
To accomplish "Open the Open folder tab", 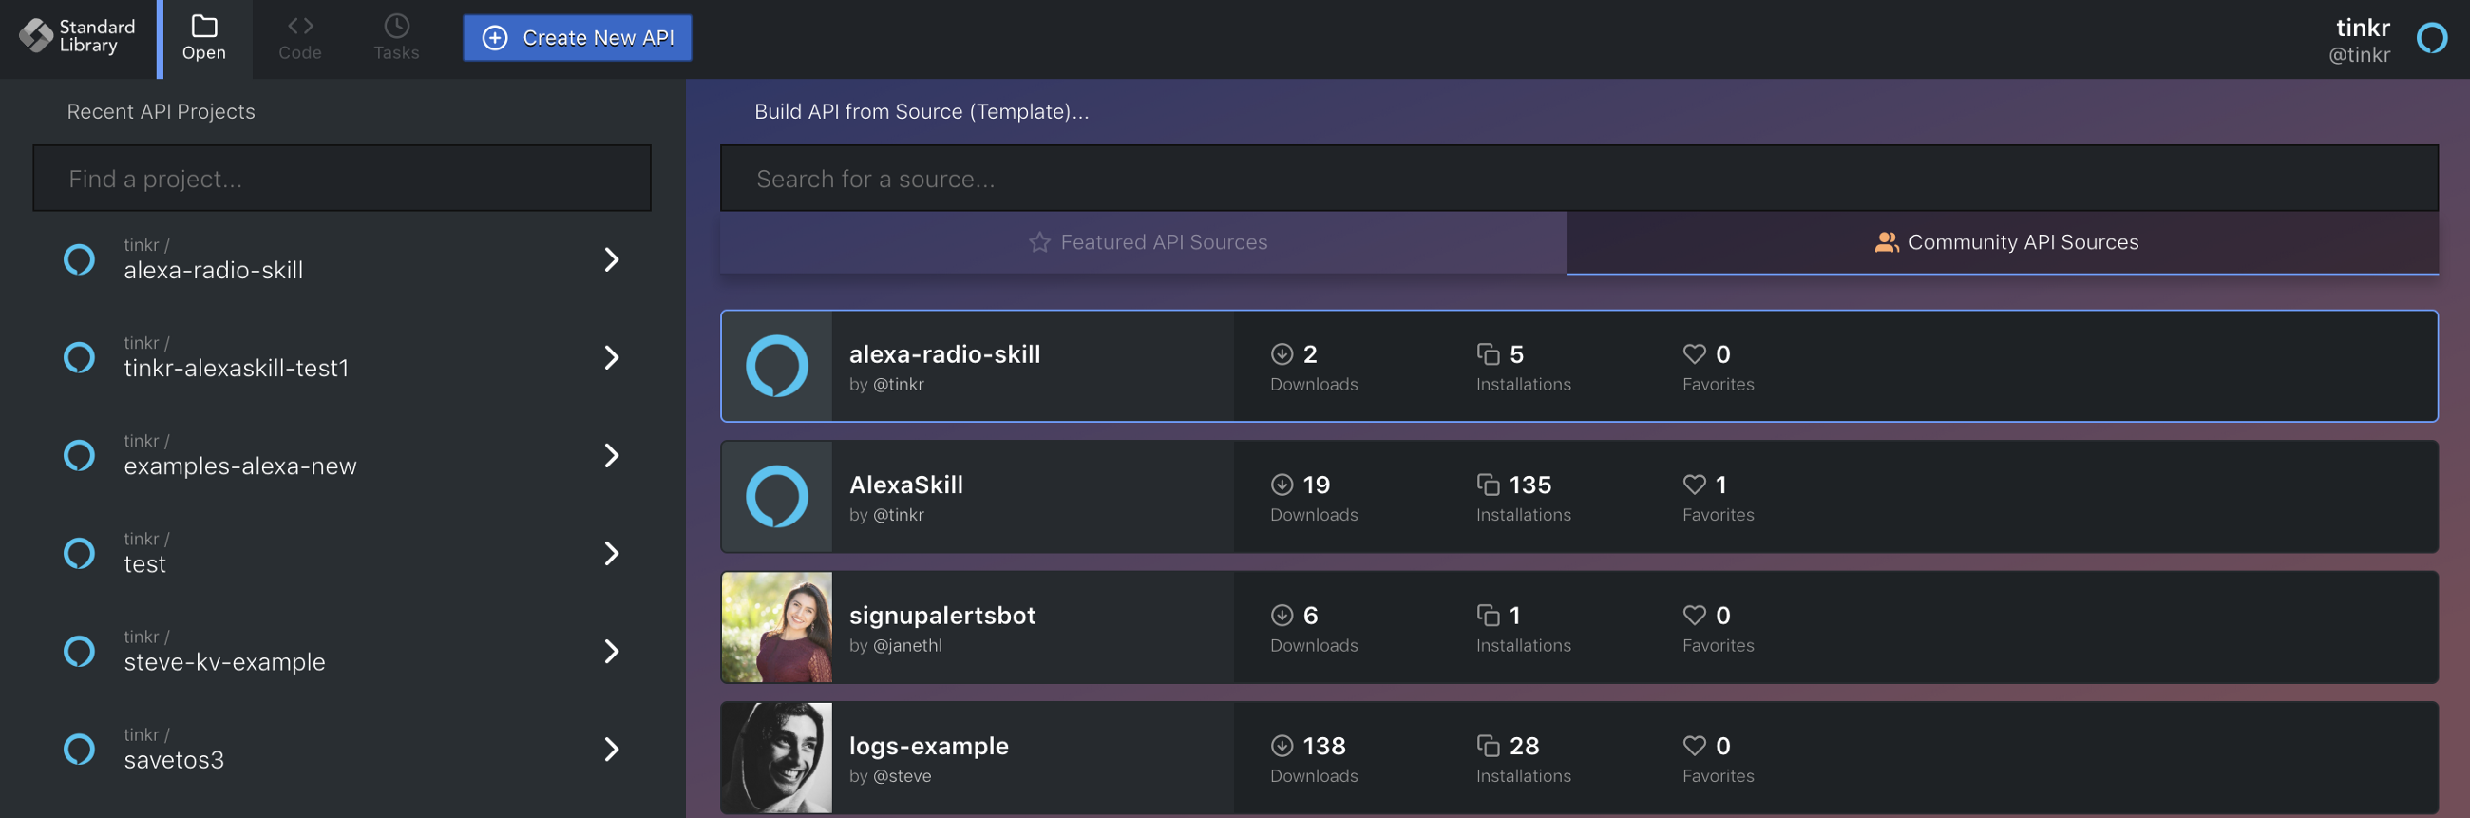I will [204, 37].
